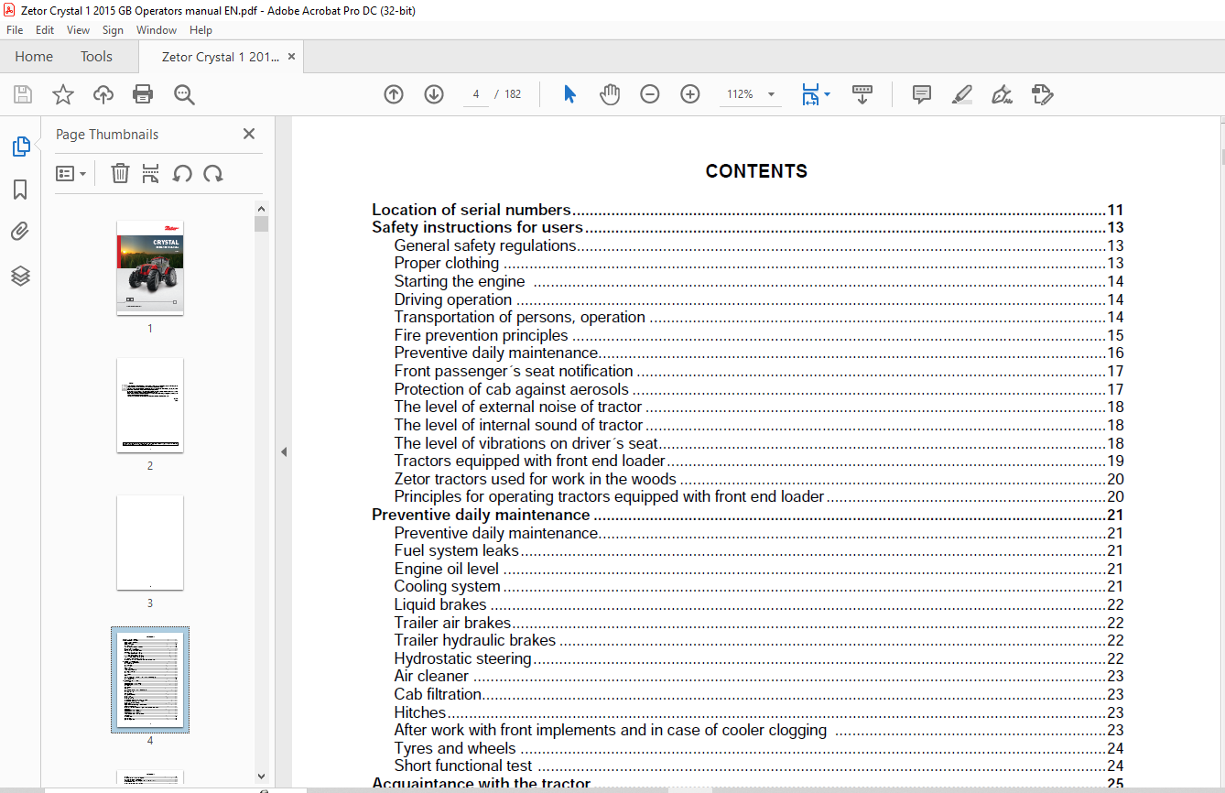1225x793 pixels.
Task: Collapse the navigation pane arrow
Action: point(284,451)
